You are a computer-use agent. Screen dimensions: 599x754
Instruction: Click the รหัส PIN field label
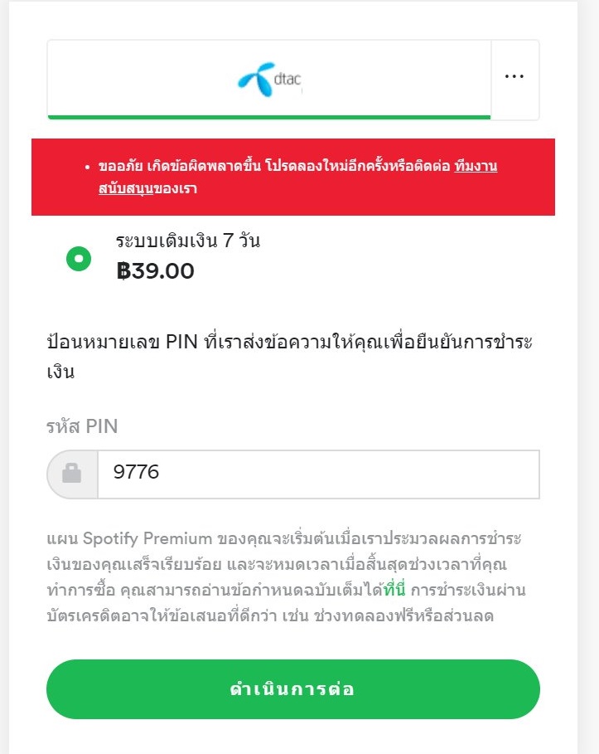pyautogui.click(x=82, y=426)
